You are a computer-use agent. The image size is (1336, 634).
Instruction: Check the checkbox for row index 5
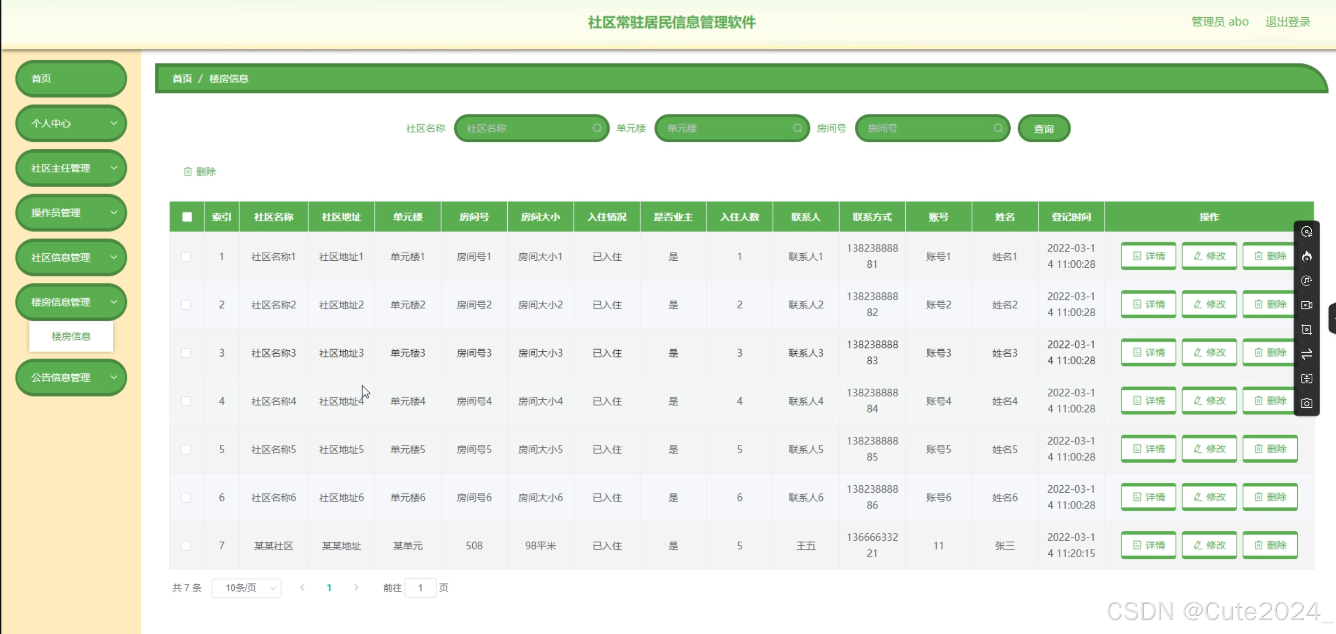[186, 449]
